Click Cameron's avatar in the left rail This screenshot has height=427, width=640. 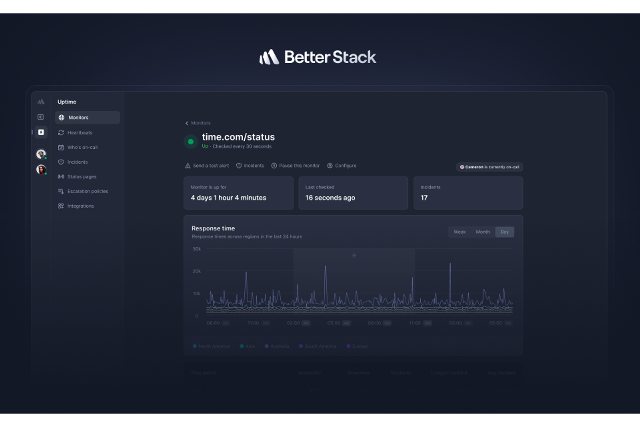click(x=41, y=154)
